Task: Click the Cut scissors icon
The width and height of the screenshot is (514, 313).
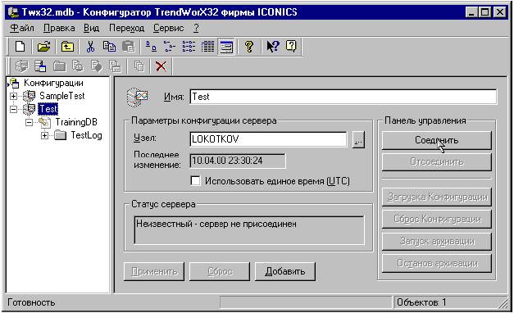Action: [x=90, y=46]
